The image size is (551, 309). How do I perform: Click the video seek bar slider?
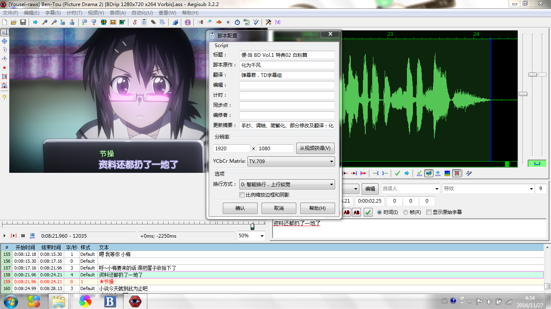point(252,226)
